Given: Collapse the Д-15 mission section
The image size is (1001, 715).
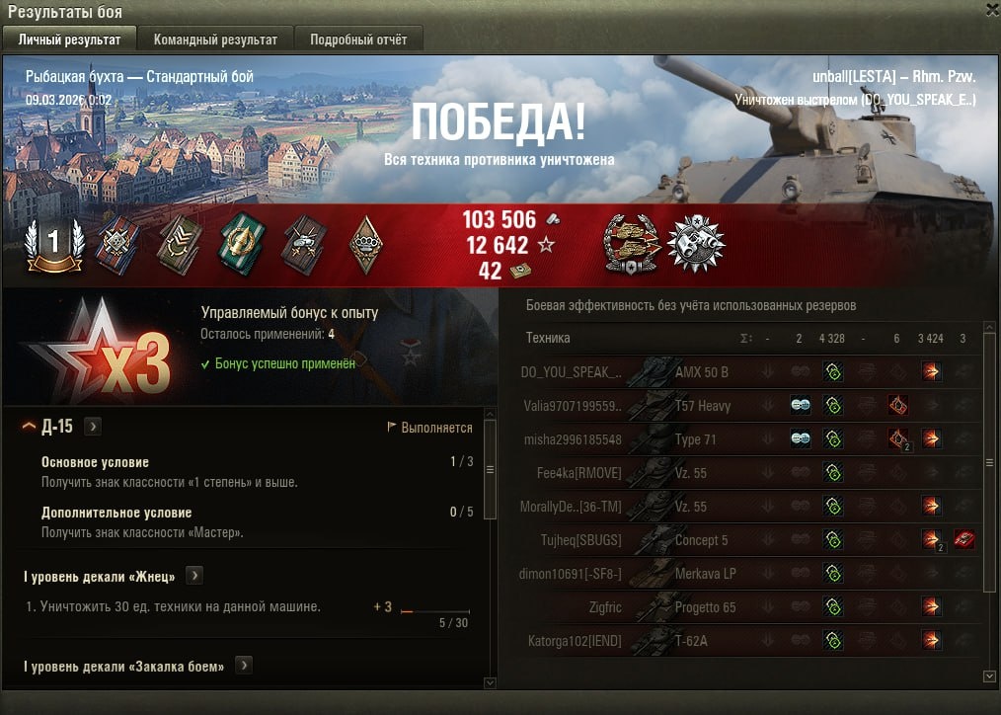Looking at the screenshot, I should click(x=29, y=426).
